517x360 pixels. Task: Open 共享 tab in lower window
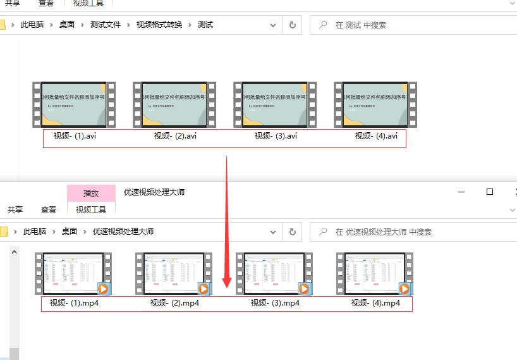pyautogui.click(x=15, y=209)
